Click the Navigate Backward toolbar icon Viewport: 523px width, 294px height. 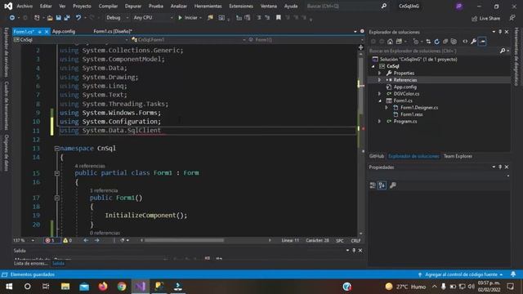(12, 18)
